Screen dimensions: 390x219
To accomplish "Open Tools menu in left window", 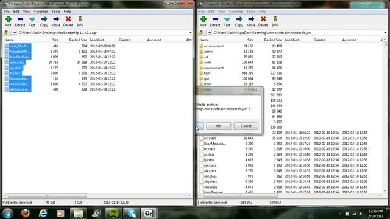I will click(55, 12).
